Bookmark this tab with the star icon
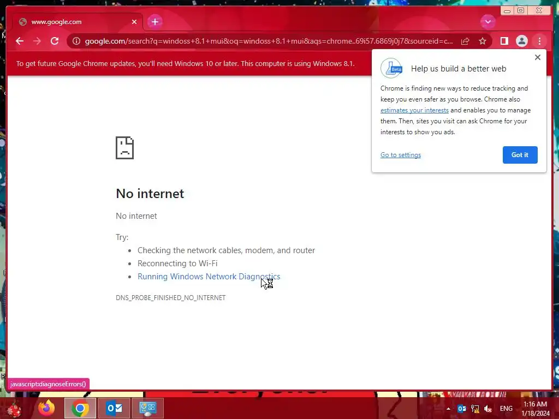The width and height of the screenshot is (559, 419). point(483,41)
